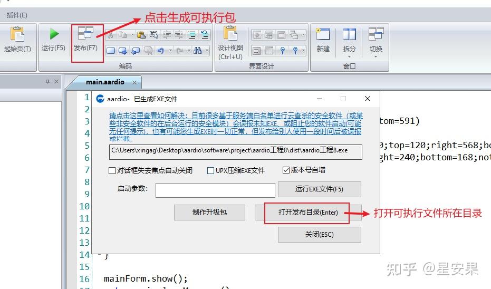The image size is (491, 289).
Task: Open the 起始页 start page
Action: coord(17,39)
